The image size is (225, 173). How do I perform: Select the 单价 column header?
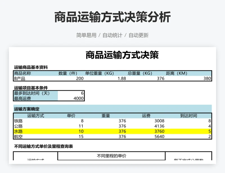click(71, 116)
